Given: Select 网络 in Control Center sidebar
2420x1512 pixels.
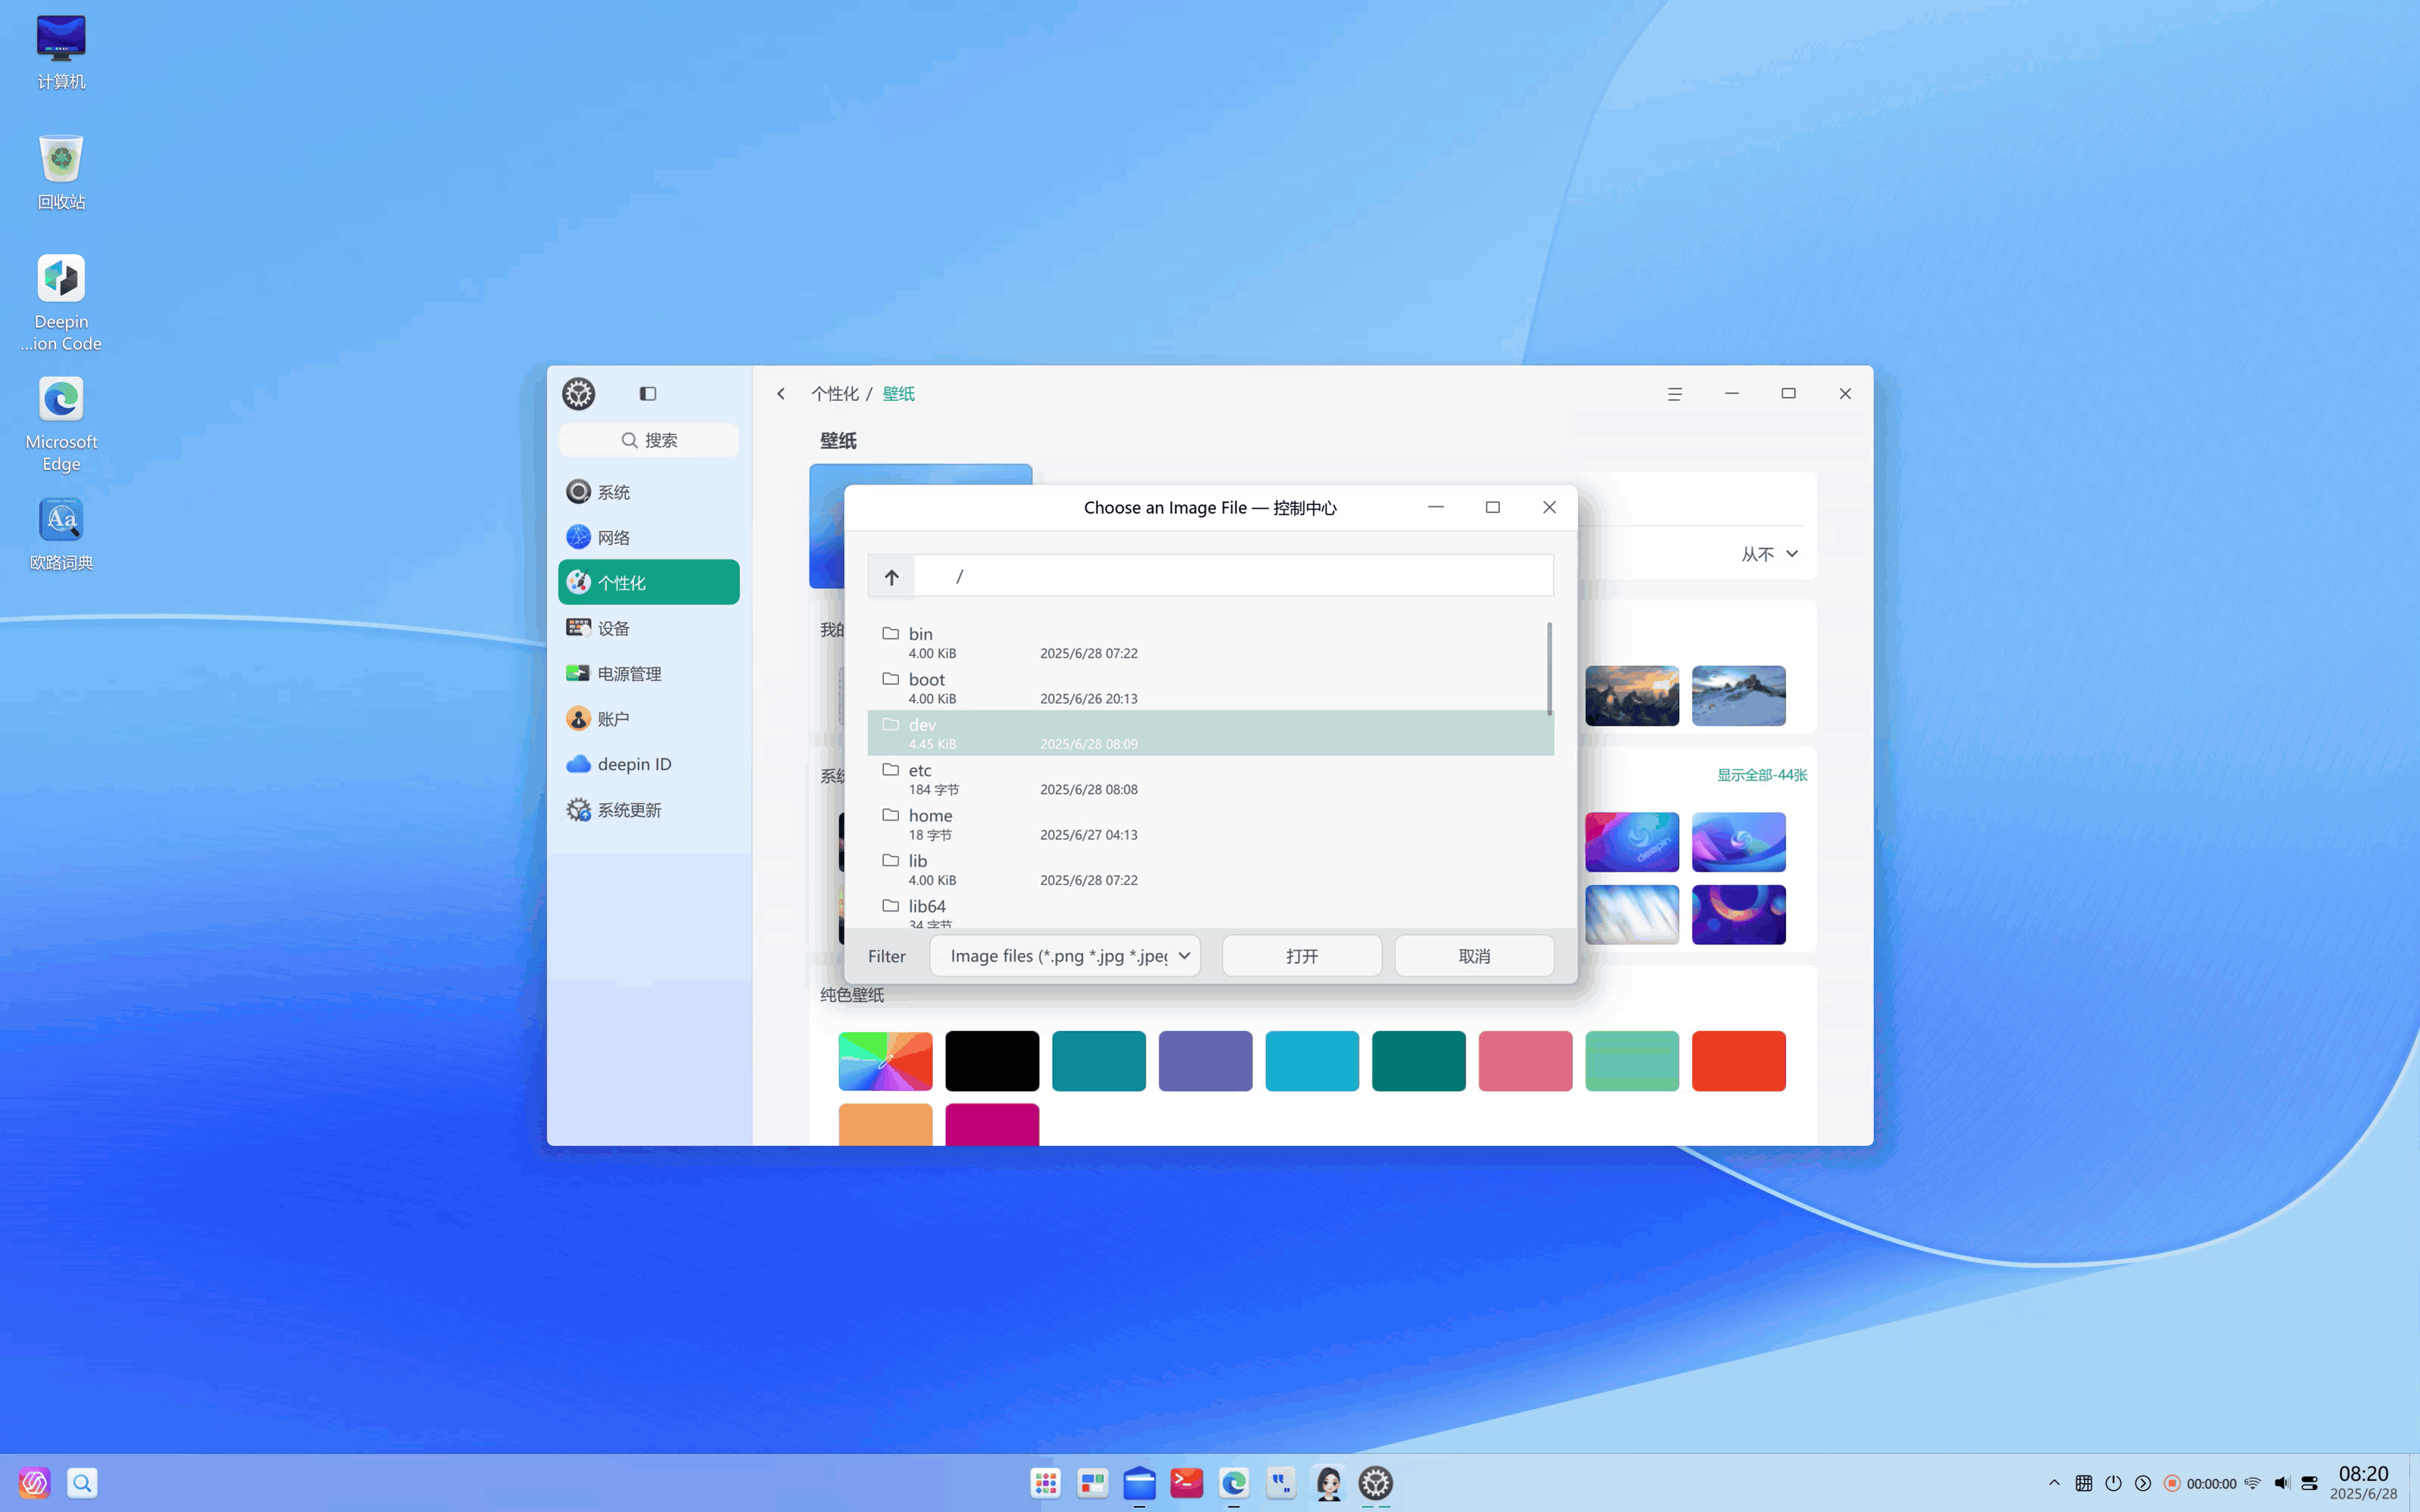Looking at the screenshot, I should click(649, 537).
